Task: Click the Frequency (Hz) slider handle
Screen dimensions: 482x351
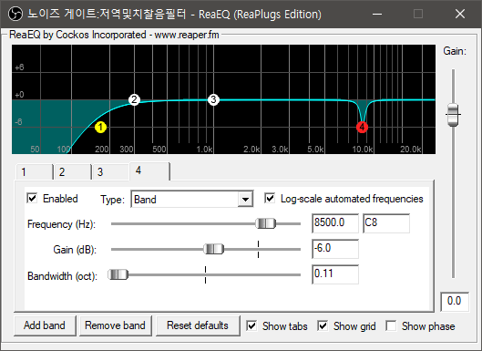Action: pos(265,223)
